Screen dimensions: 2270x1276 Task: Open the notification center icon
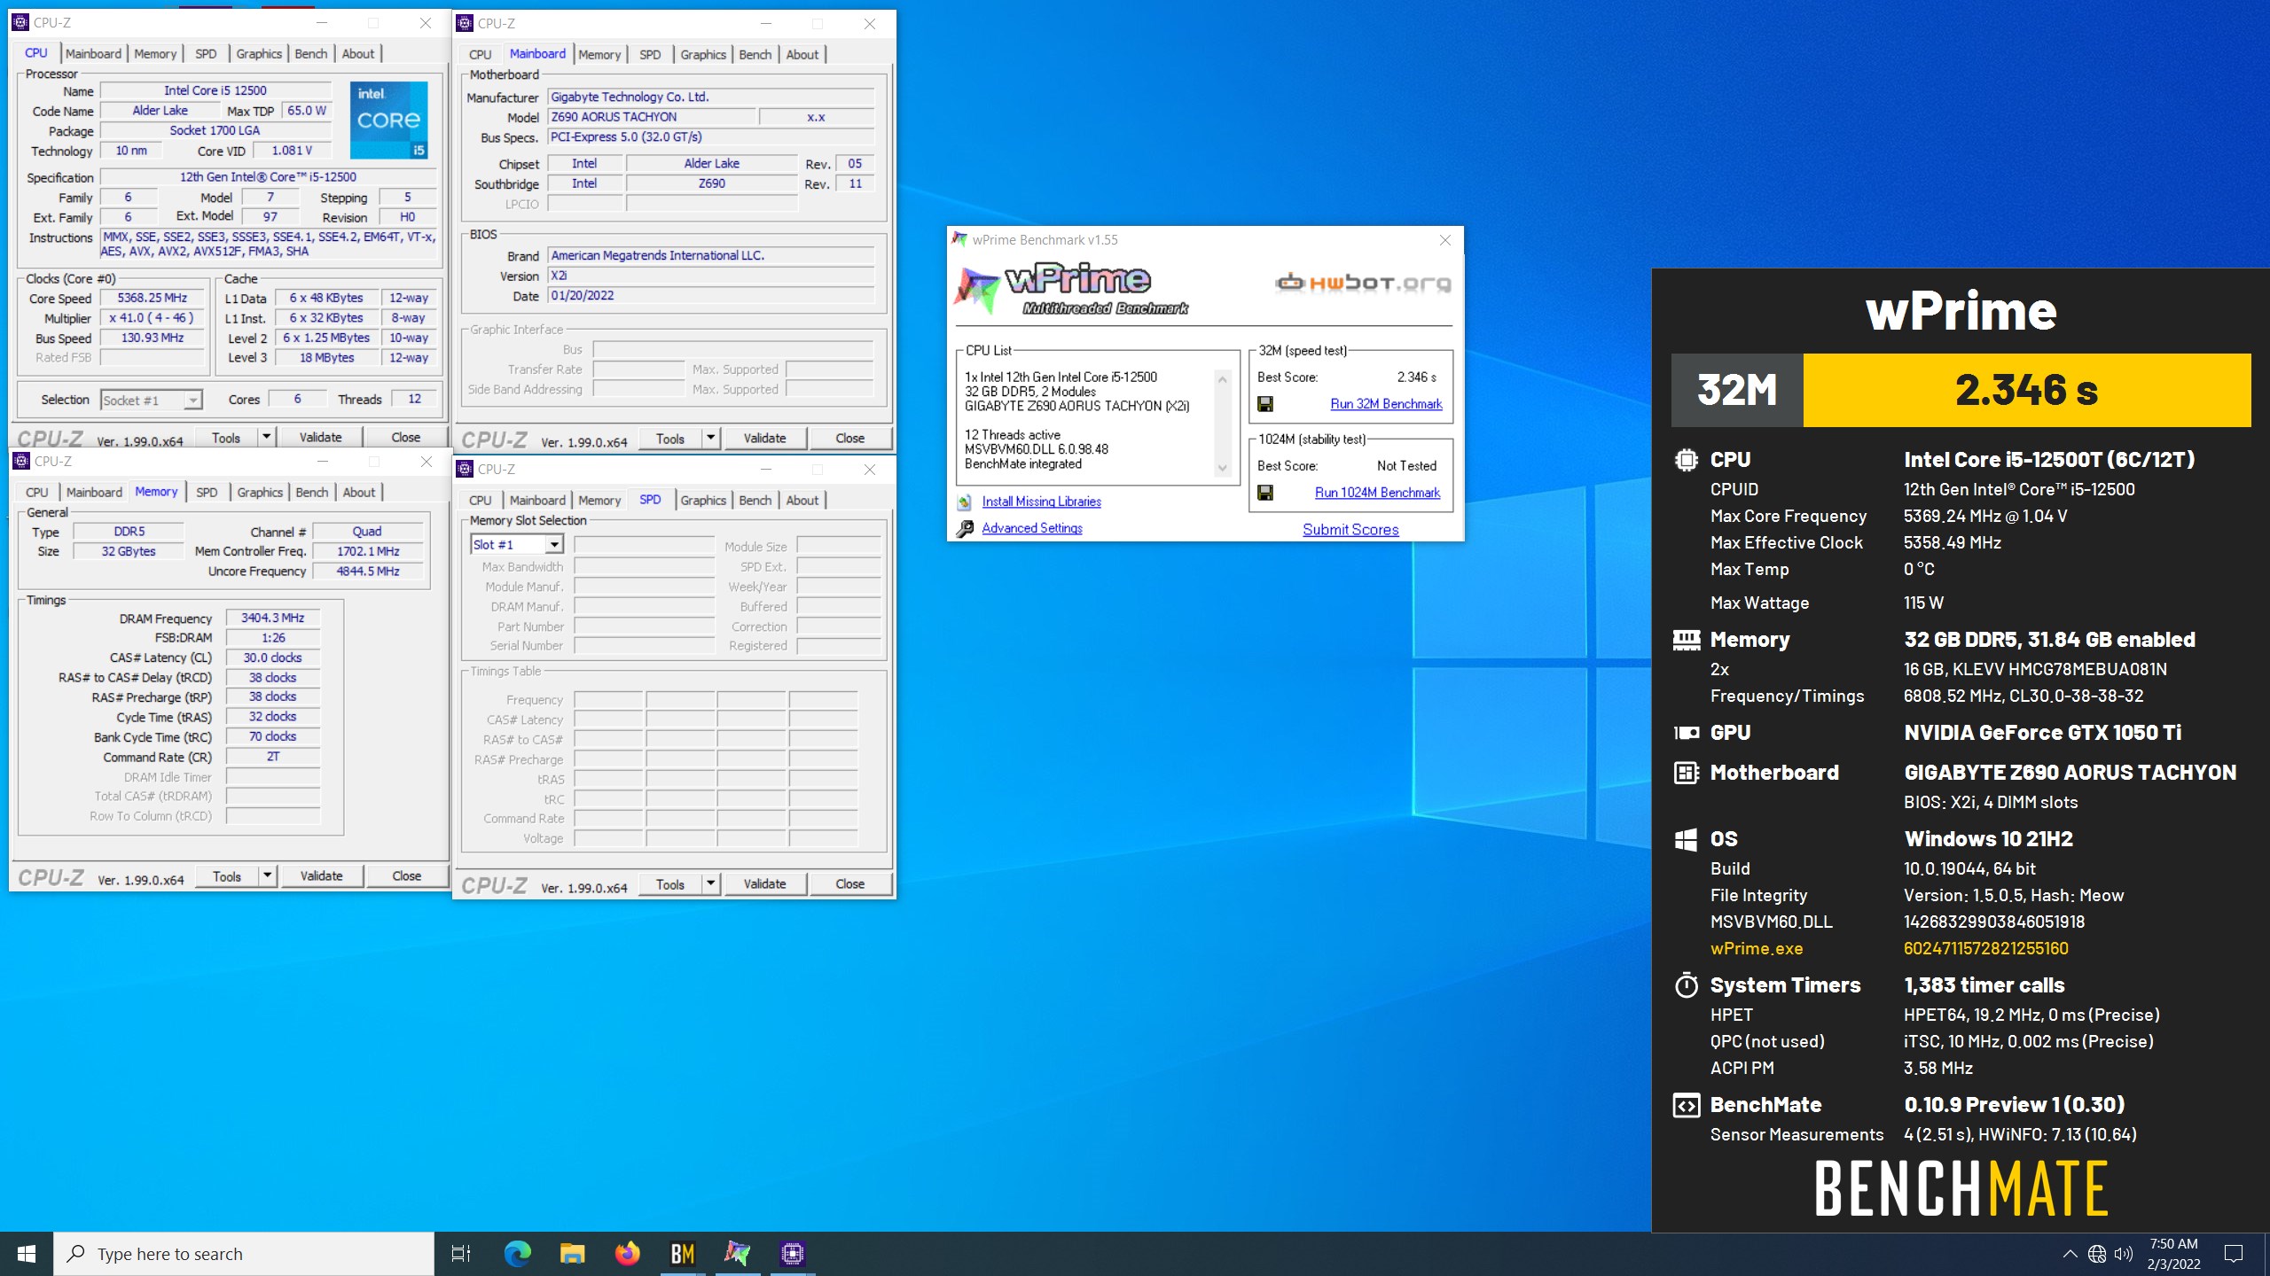[2234, 1254]
